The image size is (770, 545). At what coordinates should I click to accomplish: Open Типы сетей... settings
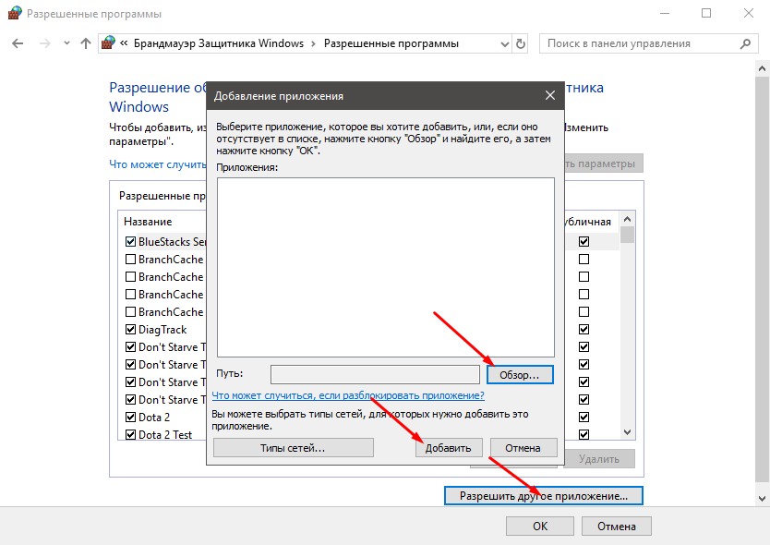[x=294, y=448]
